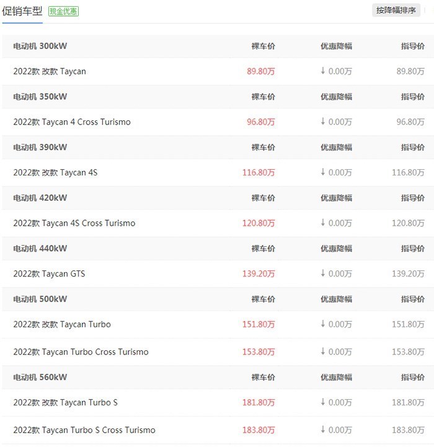Click the grey 116.80万 guide price
Image resolution: width=434 pixels, height=447 pixels.
pos(408,172)
